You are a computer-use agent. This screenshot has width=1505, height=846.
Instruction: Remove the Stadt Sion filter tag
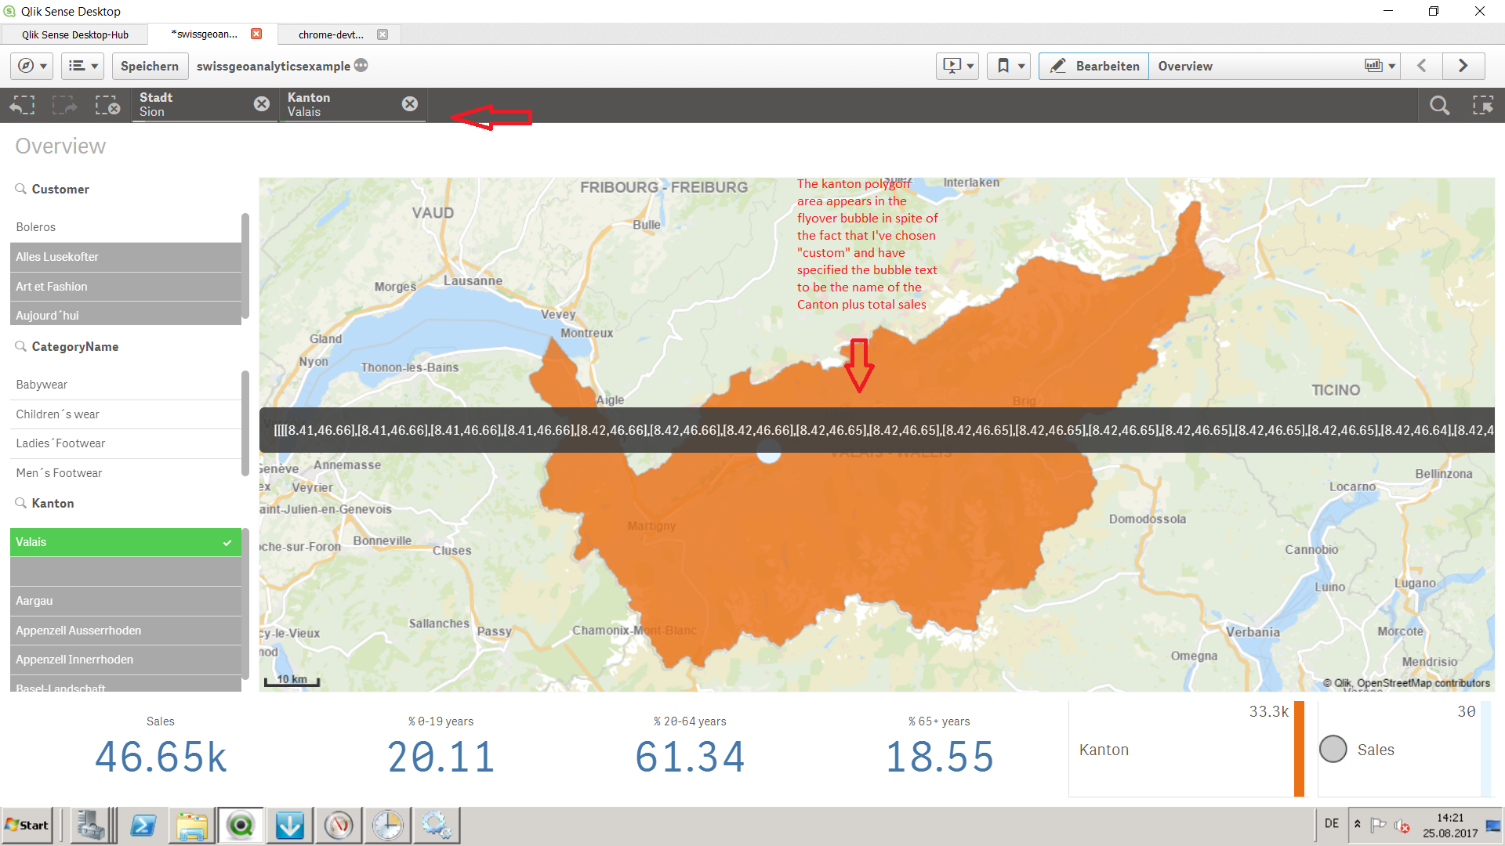(262, 103)
